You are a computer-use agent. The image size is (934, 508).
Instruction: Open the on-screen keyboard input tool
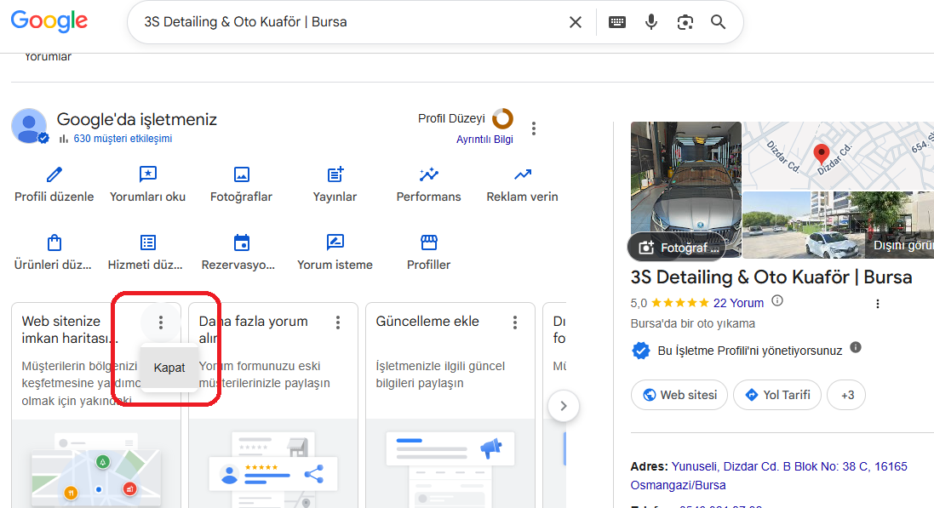(617, 22)
